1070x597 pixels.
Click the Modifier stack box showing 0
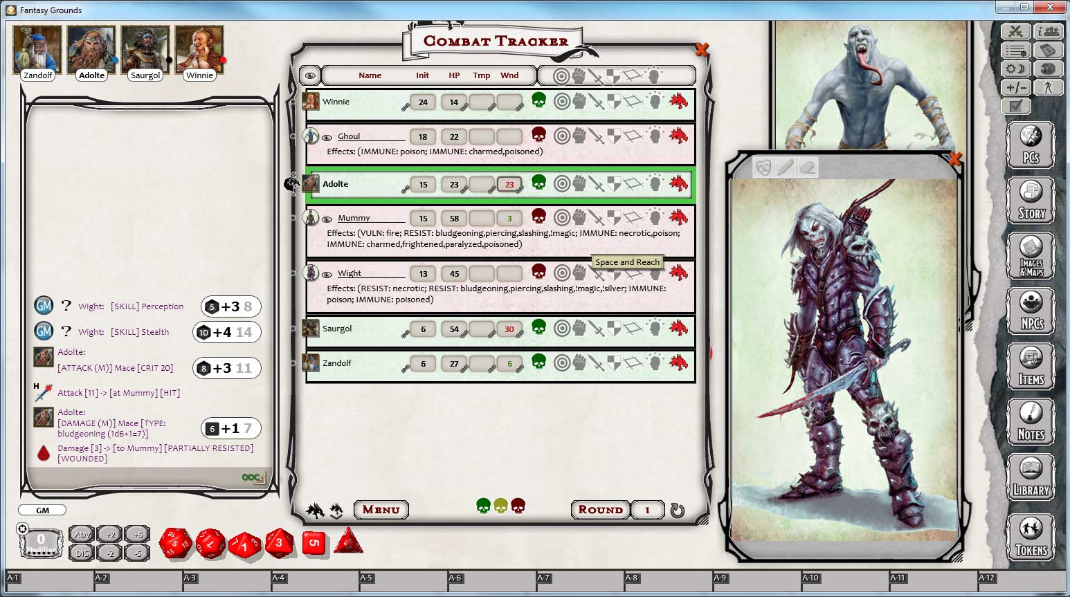click(x=41, y=542)
